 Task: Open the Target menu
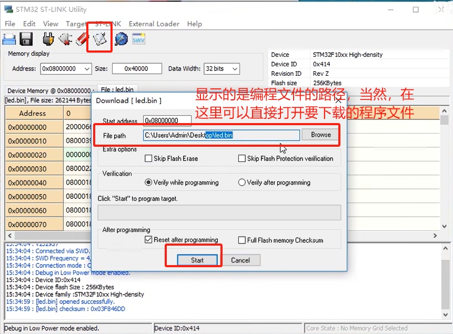click(76, 24)
